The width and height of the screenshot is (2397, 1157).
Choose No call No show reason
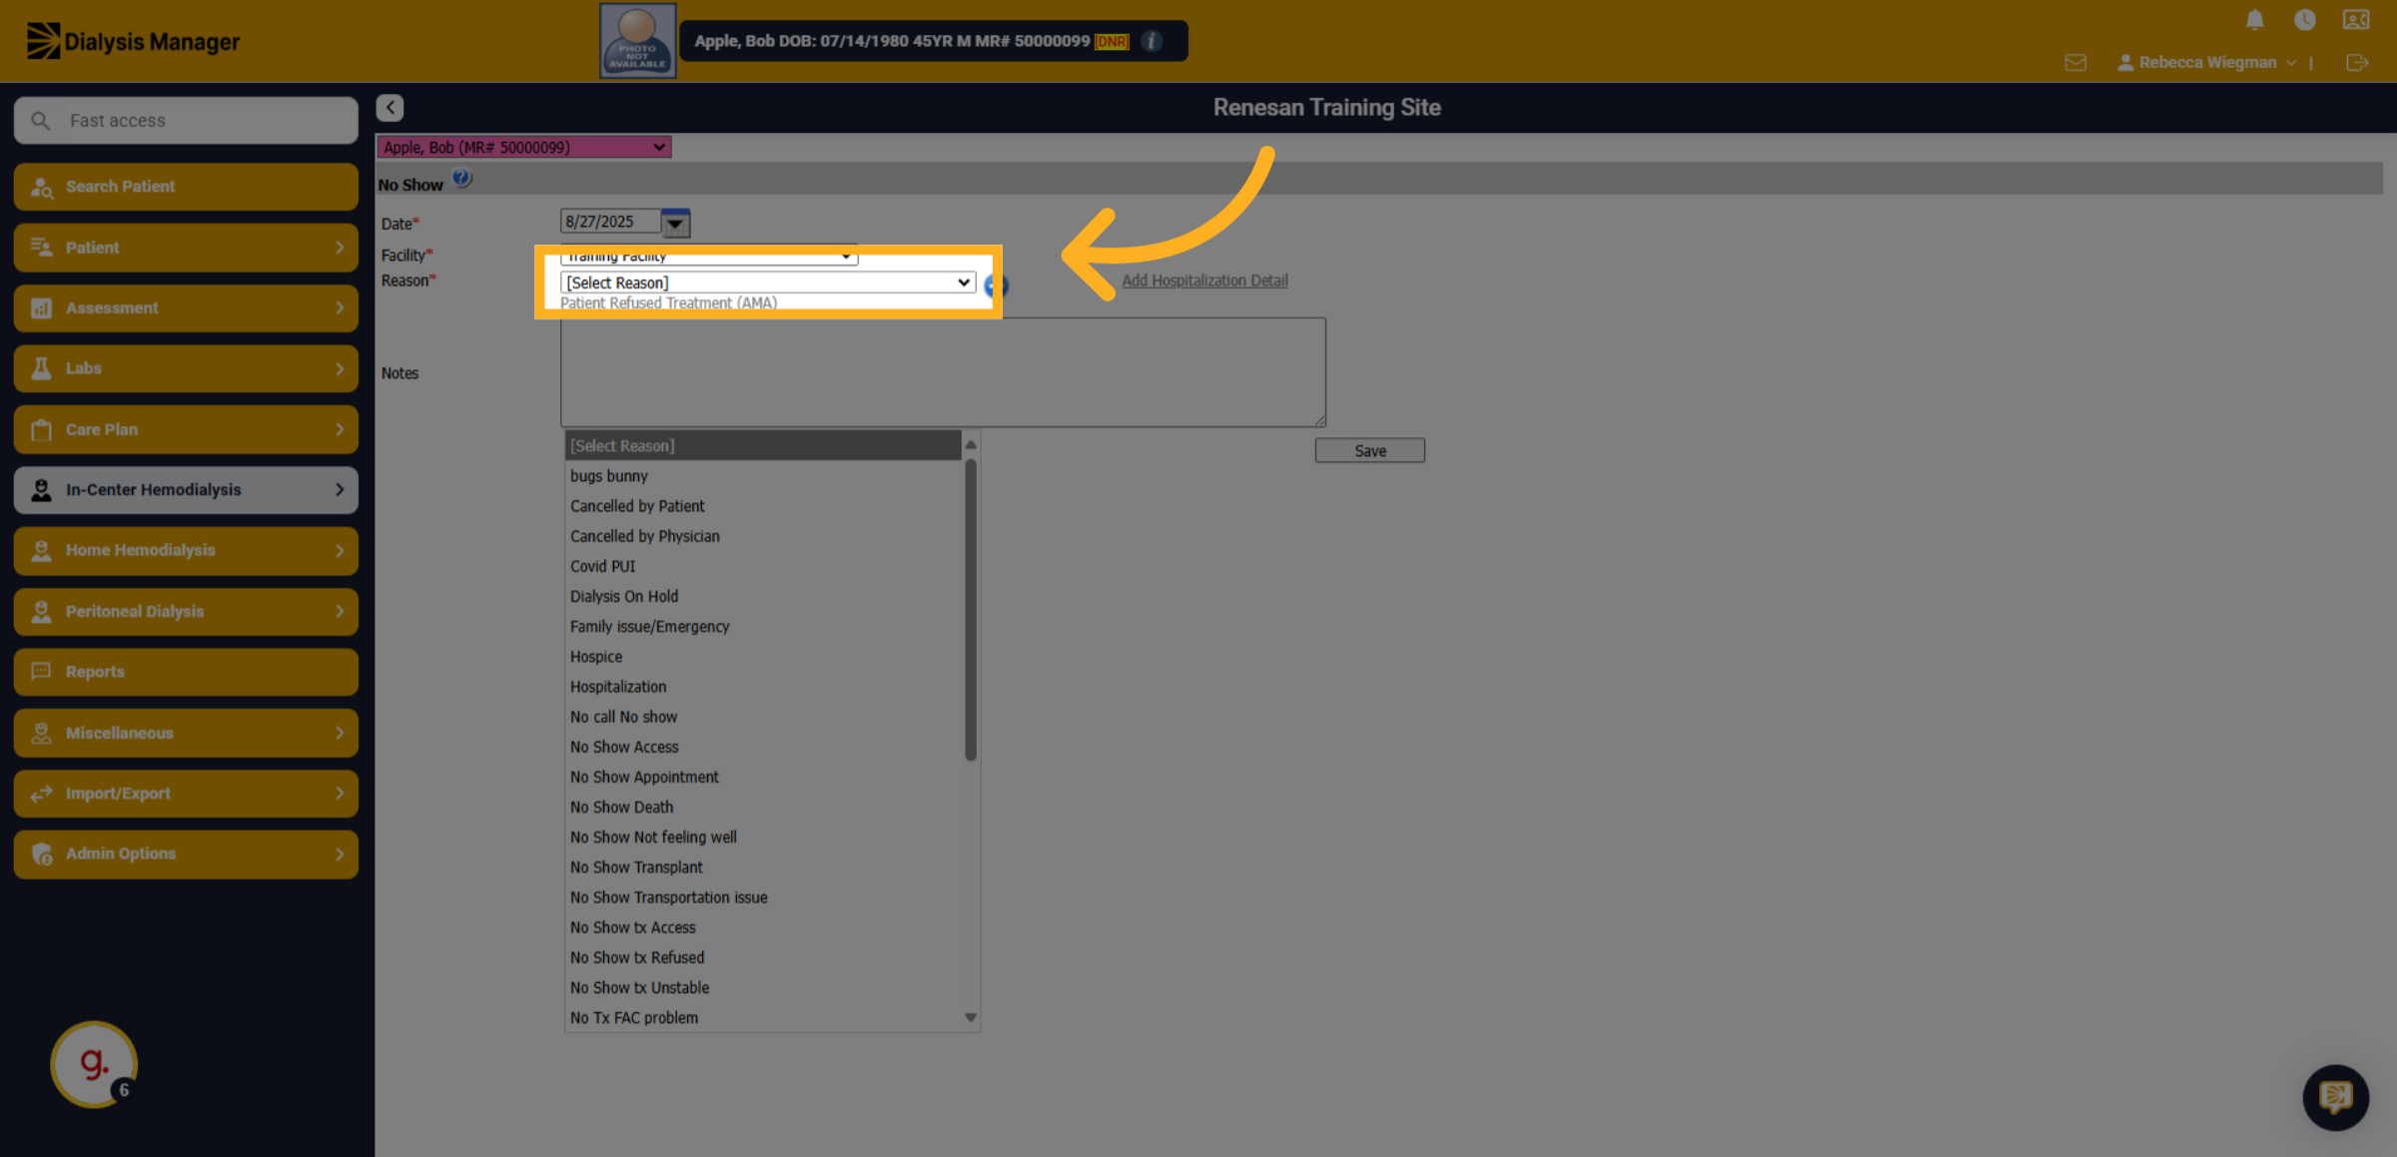[x=763, y=717]
